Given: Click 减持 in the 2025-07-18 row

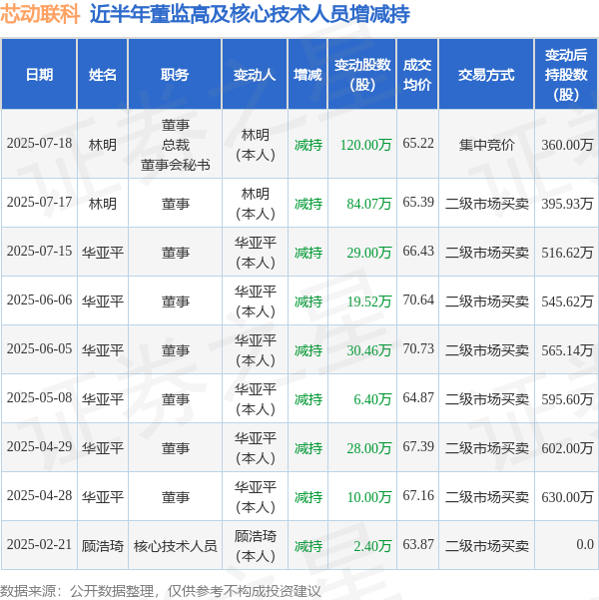Looking at the screenshot, I should [x=308, y=145].
